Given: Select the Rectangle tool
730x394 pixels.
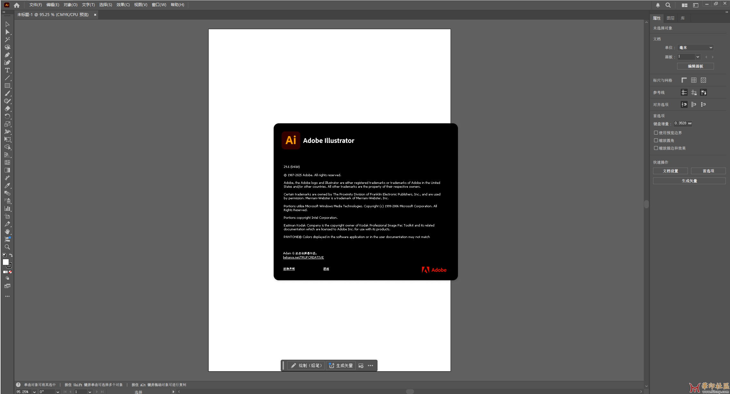Looking at the screenshot, I should [7, 86].
